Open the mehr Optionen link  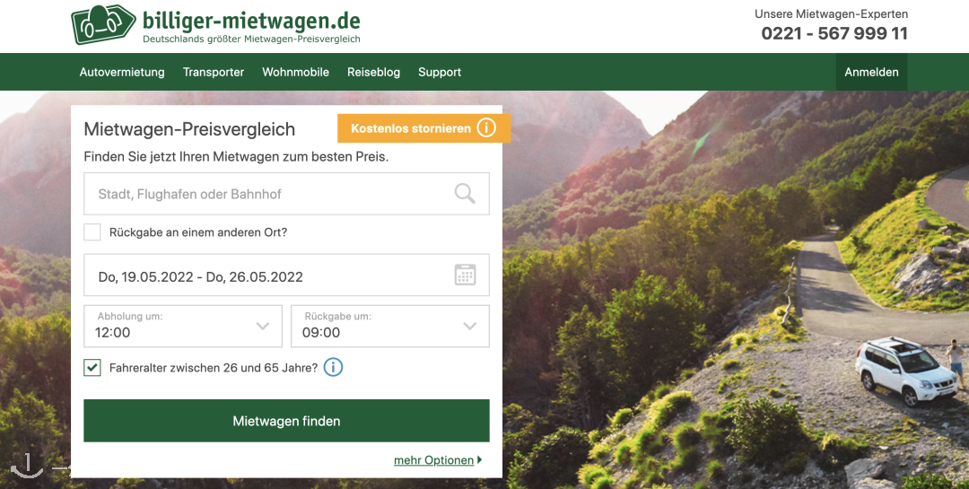[x=434, y=460]
